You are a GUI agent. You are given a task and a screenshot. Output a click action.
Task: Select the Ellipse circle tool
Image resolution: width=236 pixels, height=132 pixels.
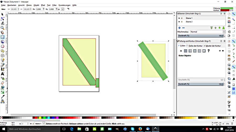point(2,46)
